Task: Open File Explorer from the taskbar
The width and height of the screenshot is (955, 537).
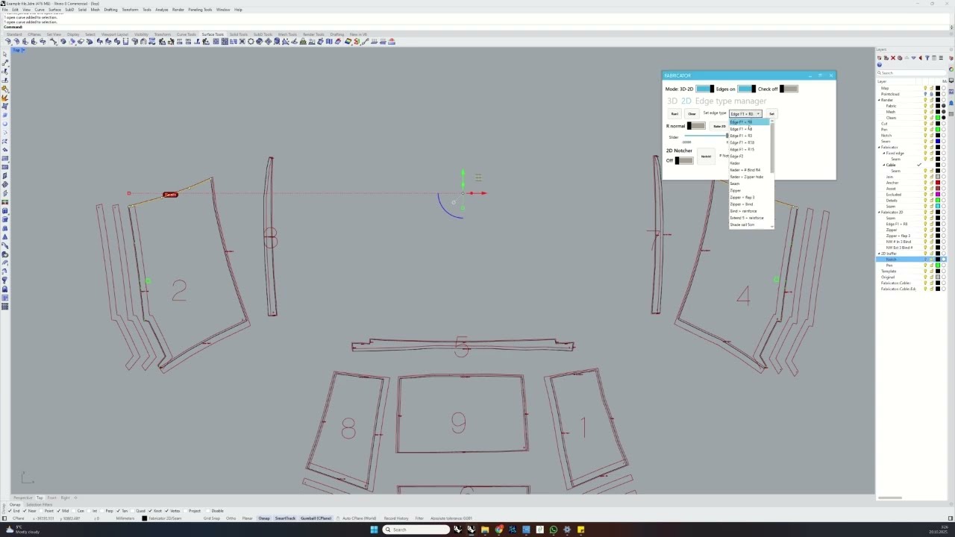Action: (485, 530)
